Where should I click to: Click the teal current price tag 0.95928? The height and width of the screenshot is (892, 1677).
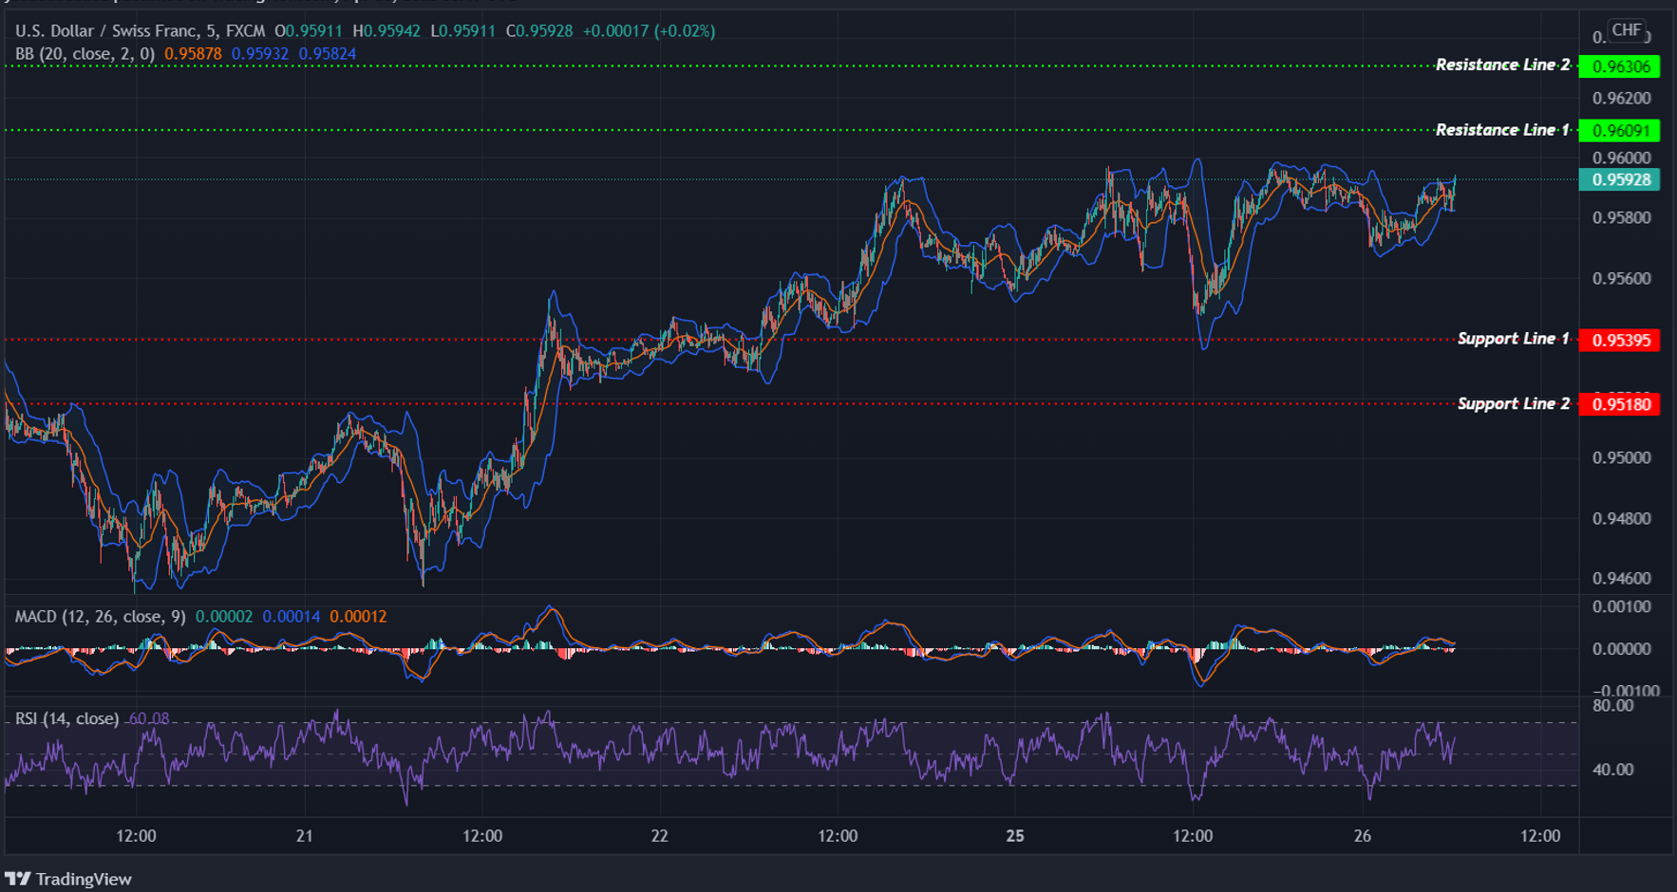click(1622, 179)
